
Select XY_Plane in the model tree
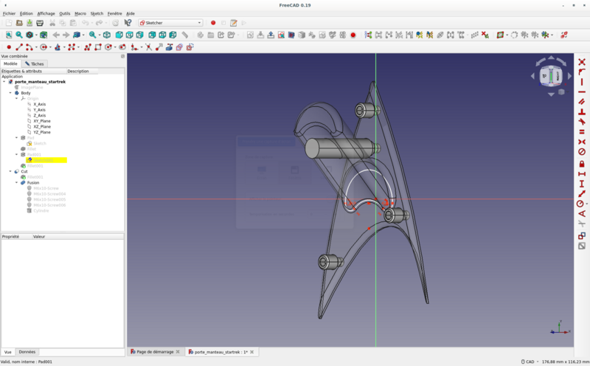(x=42, y=121)
